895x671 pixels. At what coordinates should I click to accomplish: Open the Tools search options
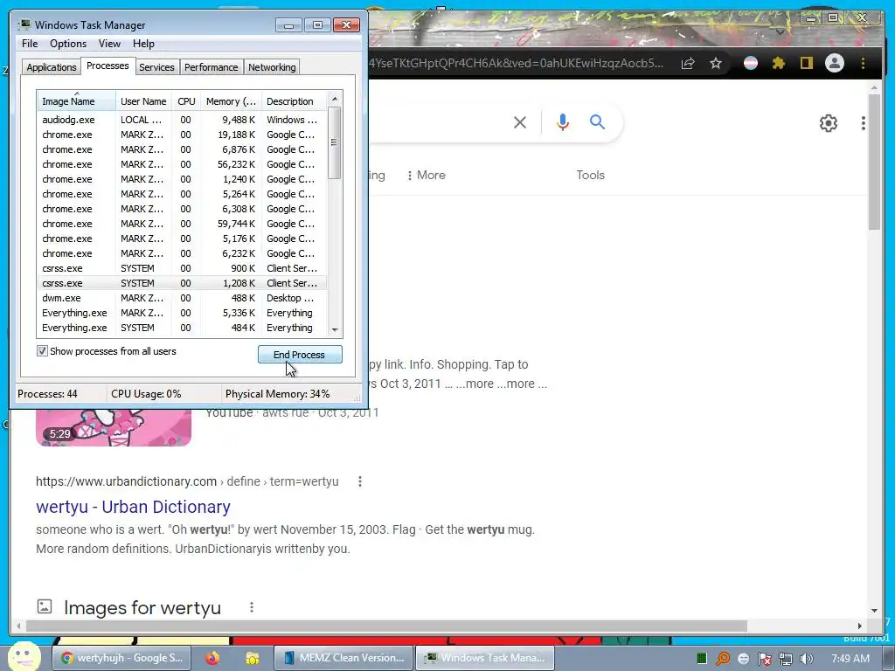(590, 175)
